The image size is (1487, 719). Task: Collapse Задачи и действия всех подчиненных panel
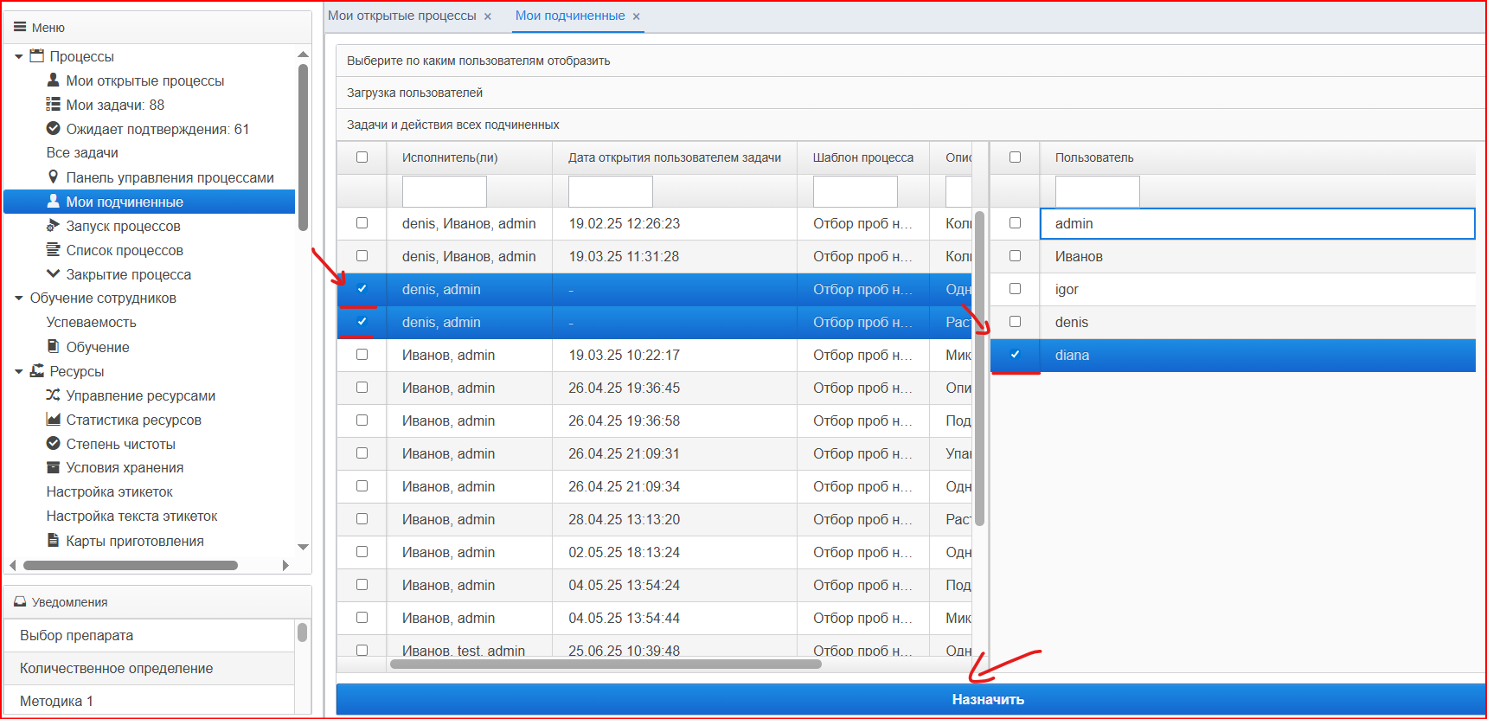pyautogui.click(x=911, y=125)
